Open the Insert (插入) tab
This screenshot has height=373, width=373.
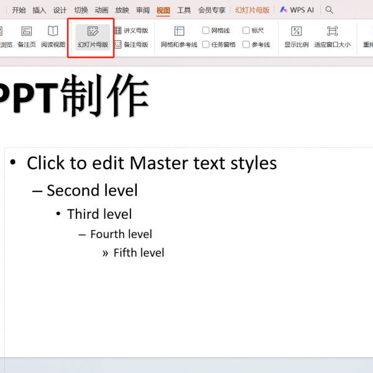click(39, 10)
